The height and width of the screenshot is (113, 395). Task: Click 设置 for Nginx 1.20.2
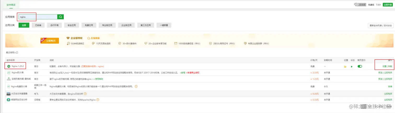point(384,67)
